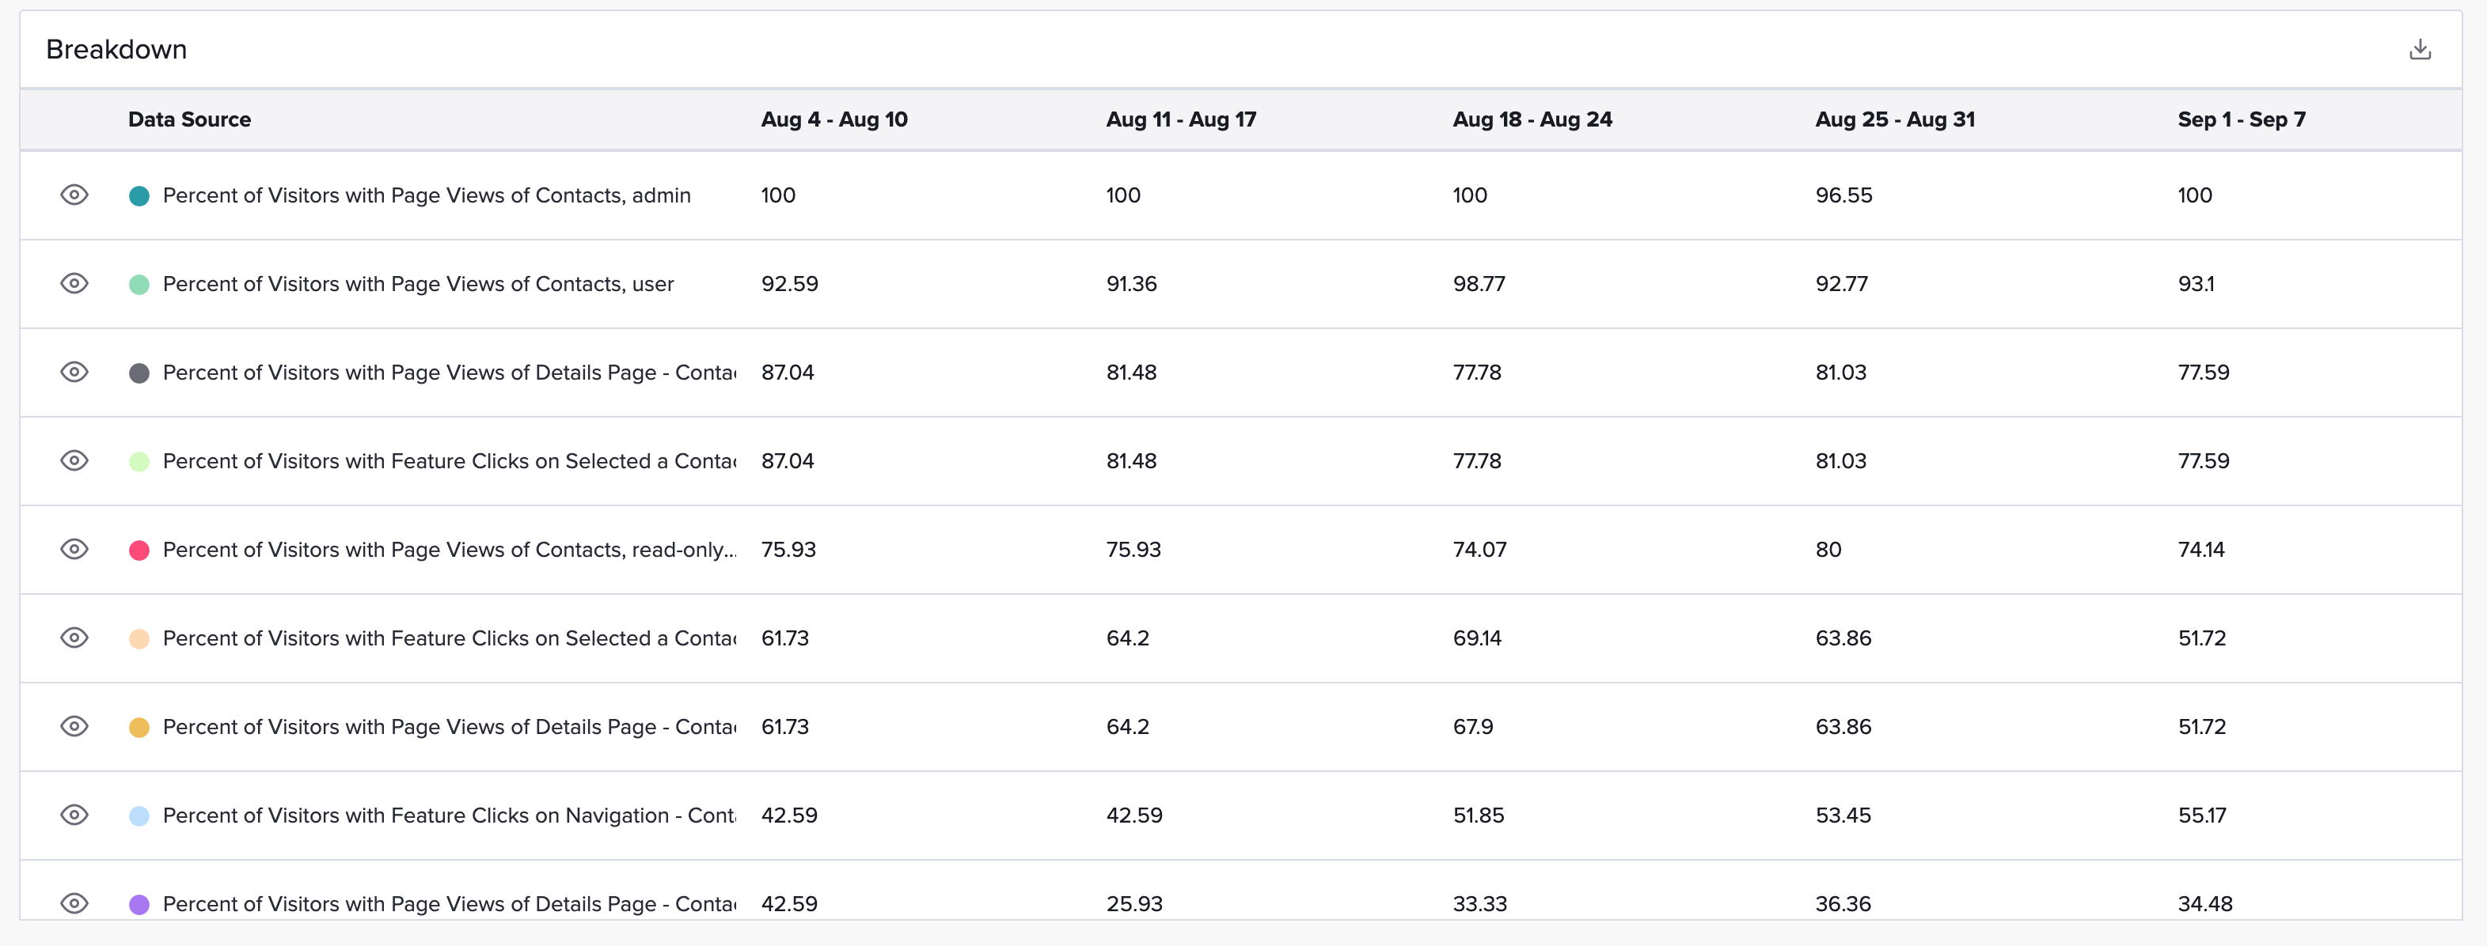Click value 69.14 under Aug 18 - Aug 24

1477,639
